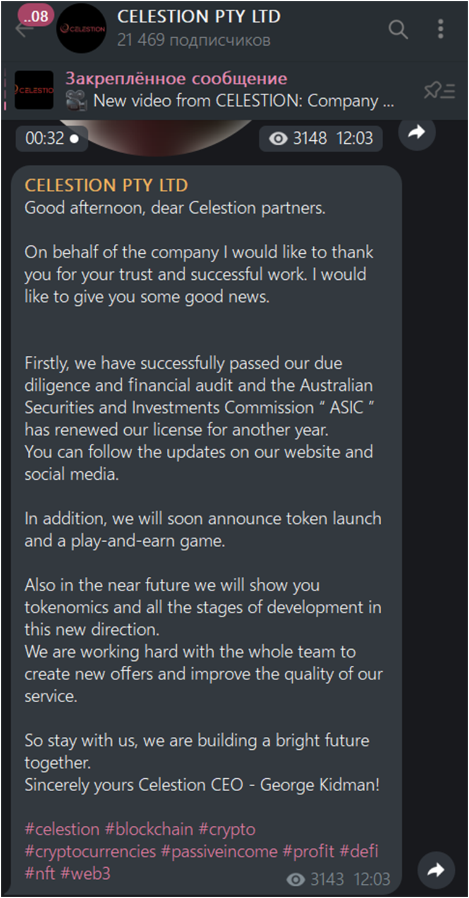The height and width of the screenshot is (898, 469).
Task: Click the 21 469 subscribers count text
Action: (193, 40)
